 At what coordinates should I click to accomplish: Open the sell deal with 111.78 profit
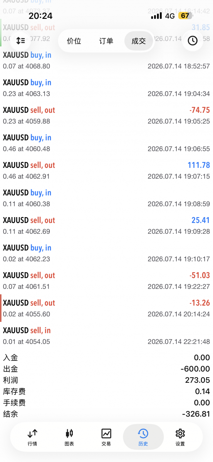click(106, 171)
